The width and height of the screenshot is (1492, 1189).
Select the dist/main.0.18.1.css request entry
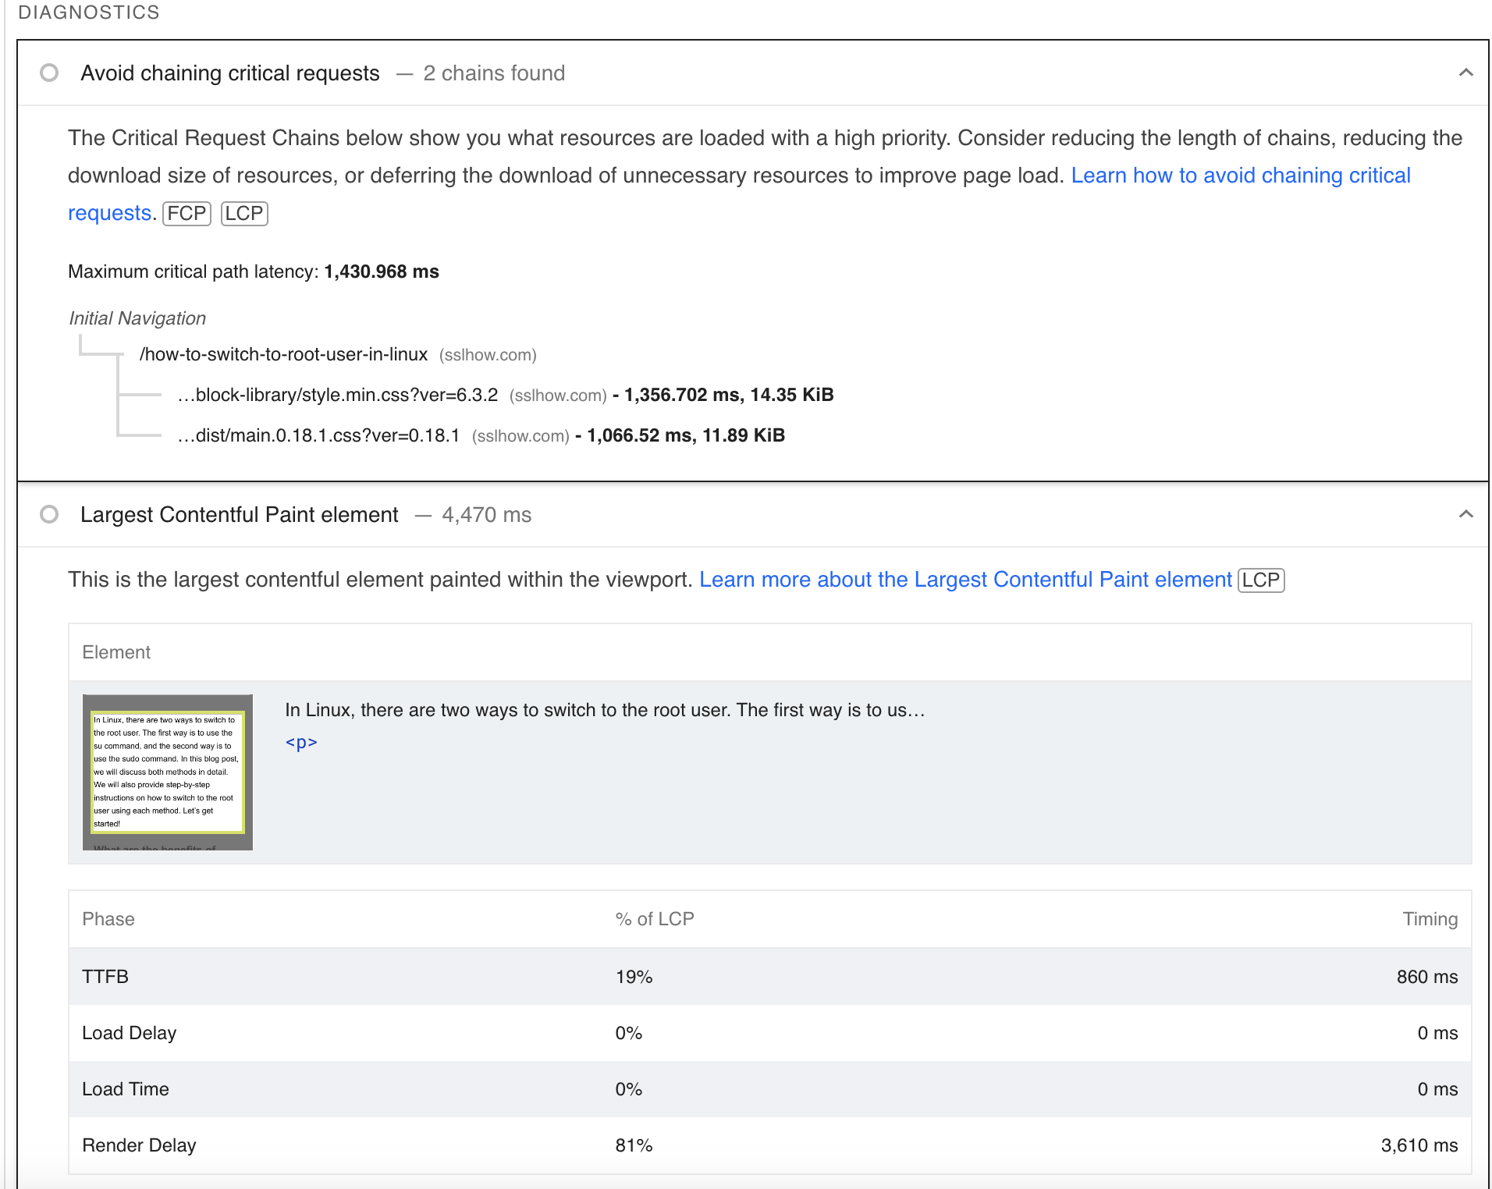click(x=318, y=435)
